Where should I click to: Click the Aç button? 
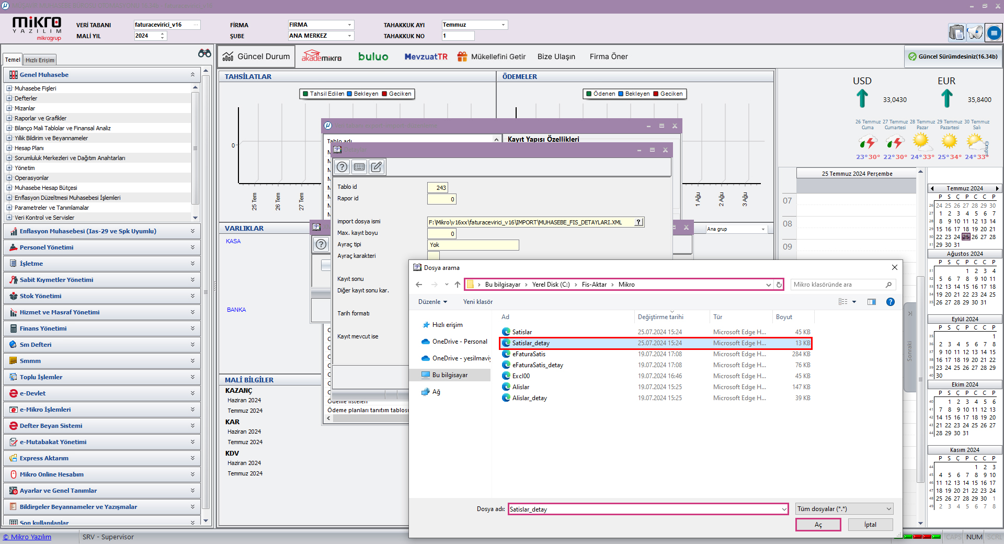818,525
